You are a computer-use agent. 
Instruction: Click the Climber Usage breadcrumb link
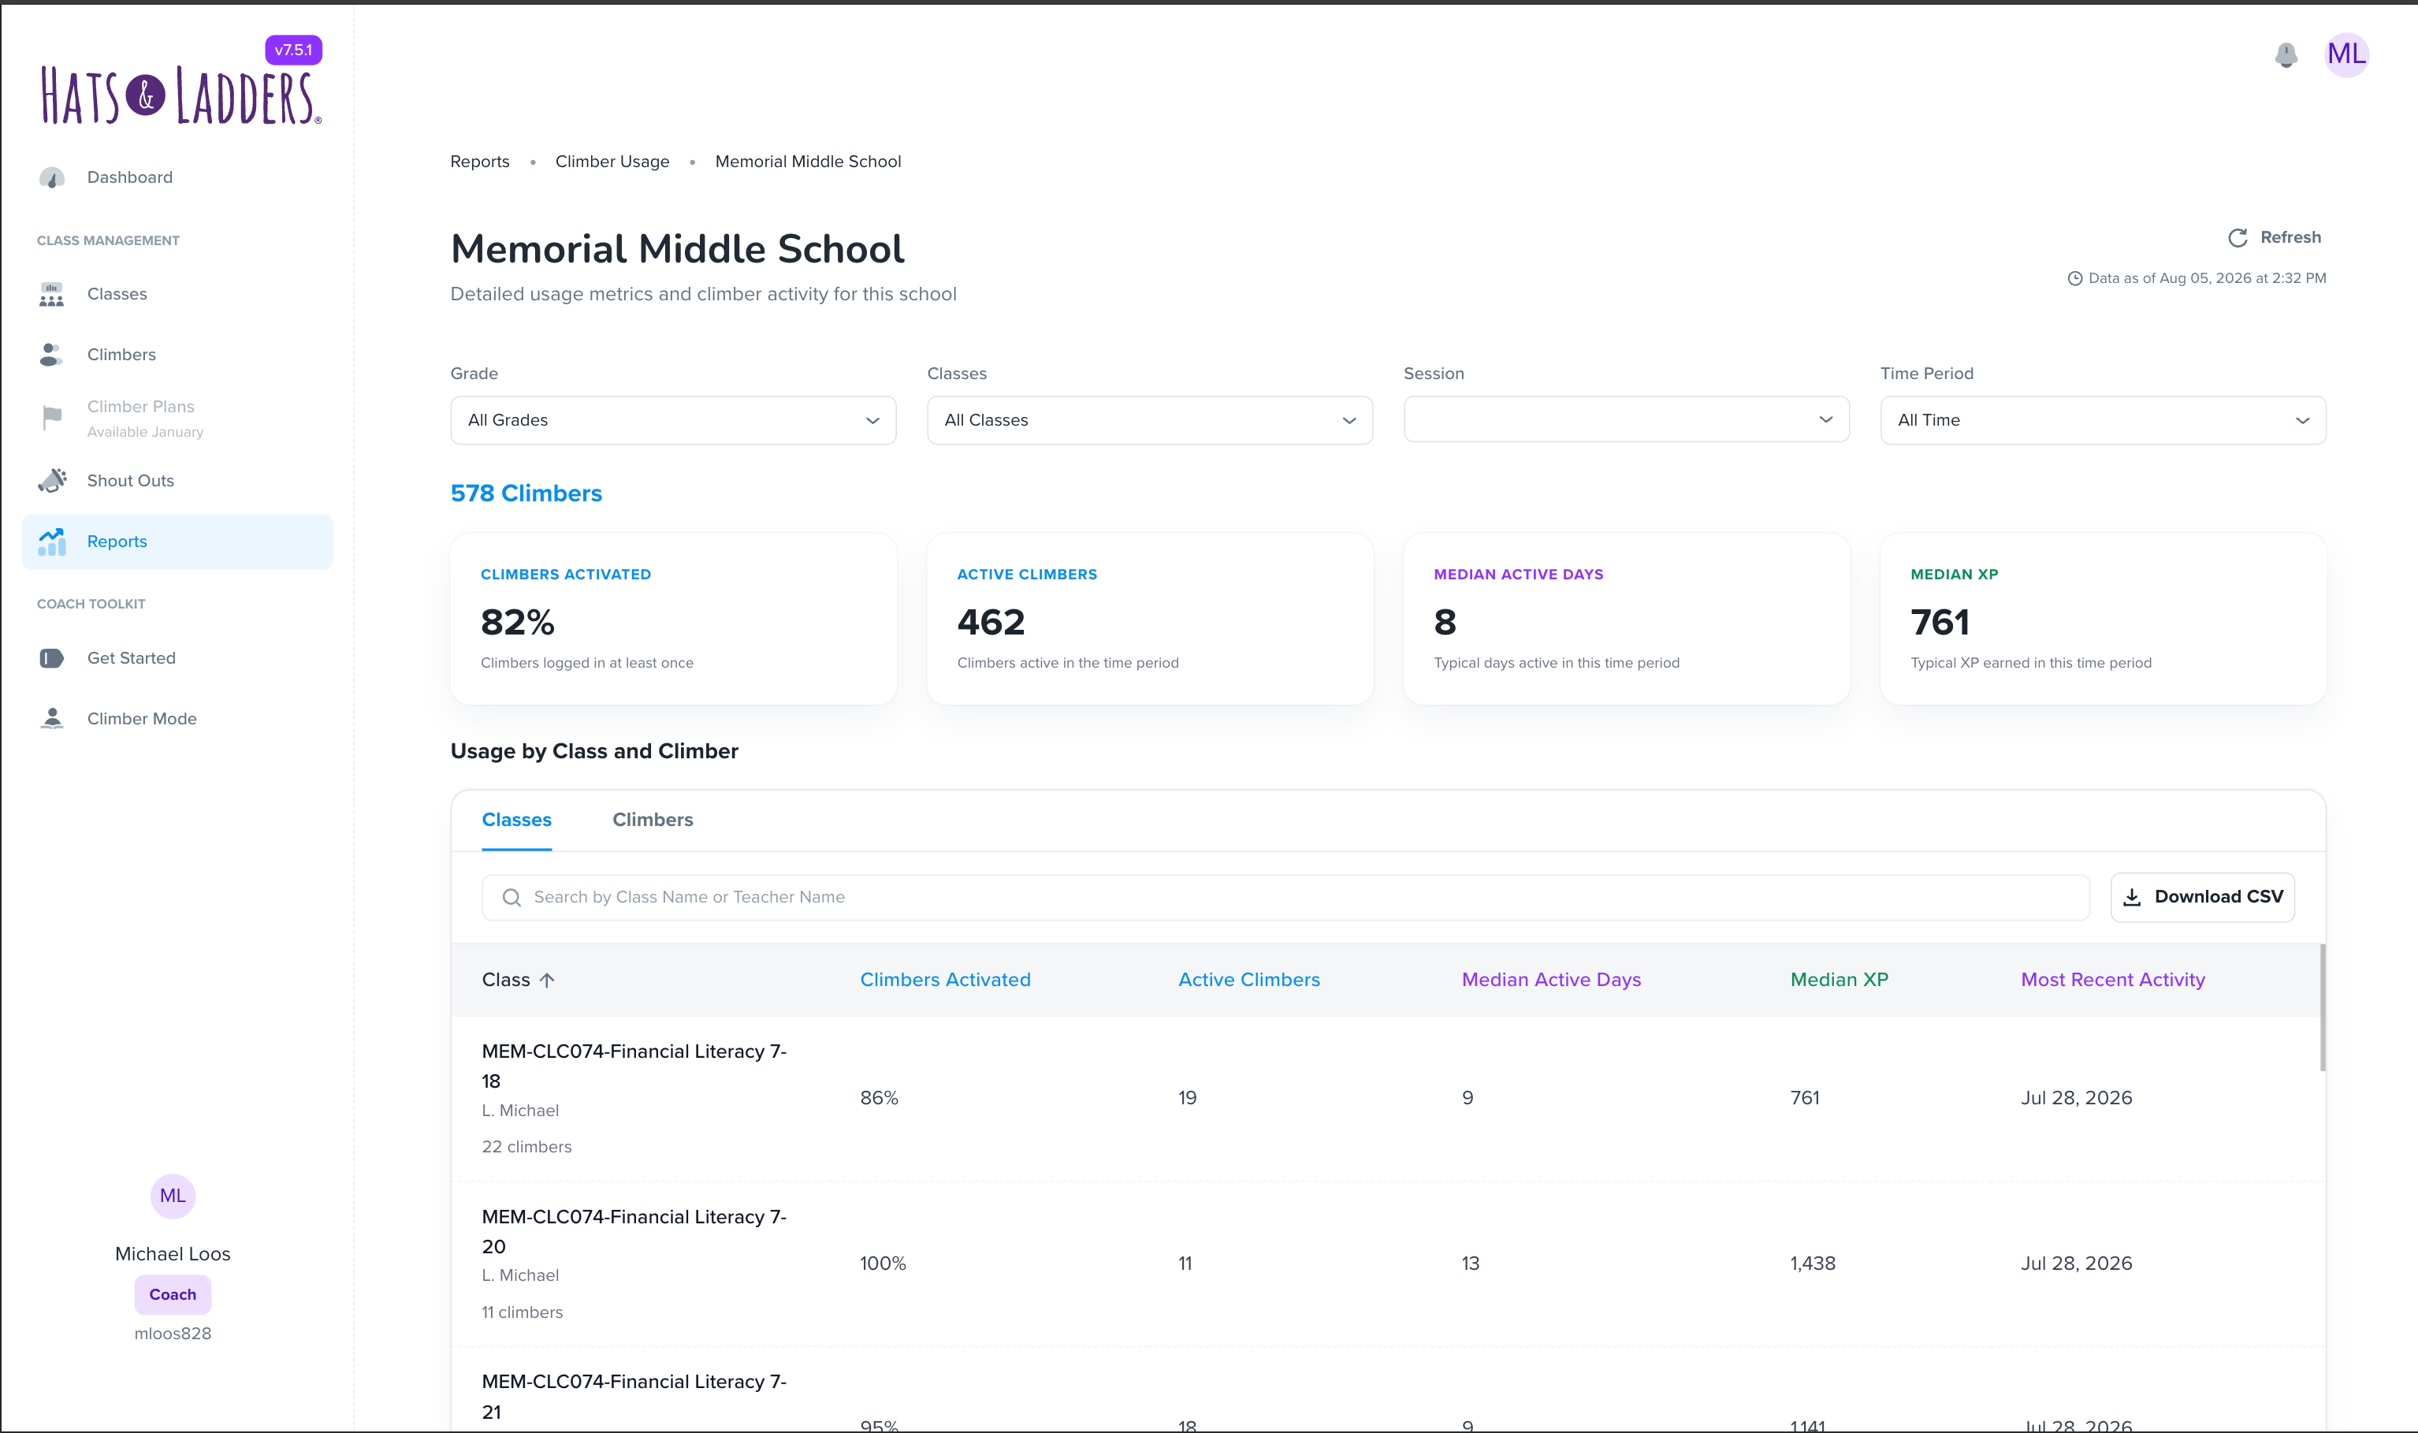[612, 162]
